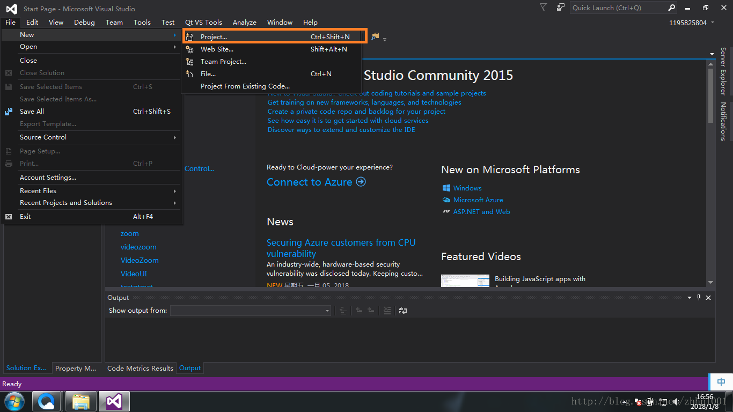Screen dimensions: 733x412
Task: Switch to Code Metrics Results tab
Action: click(x=140, y=368)
